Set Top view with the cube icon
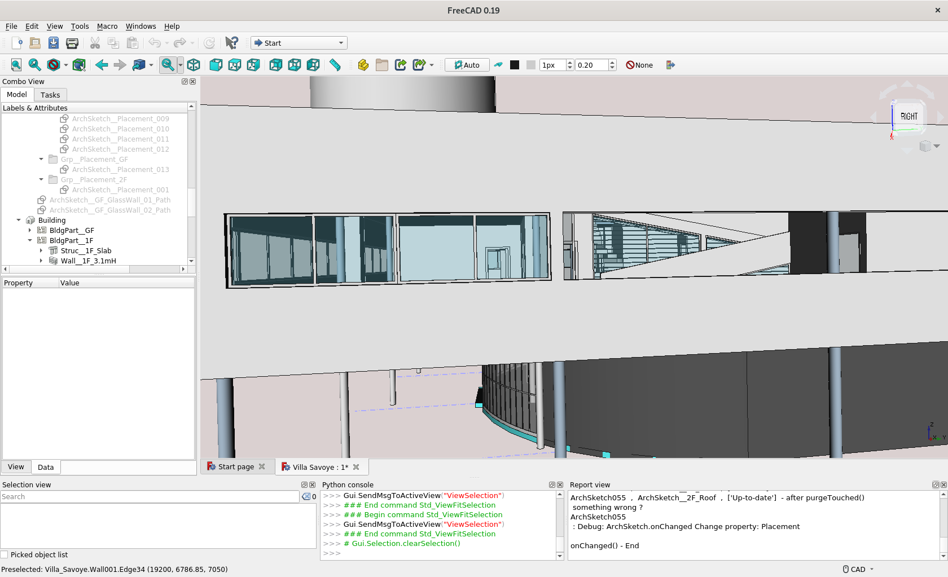 coord(235,65)
